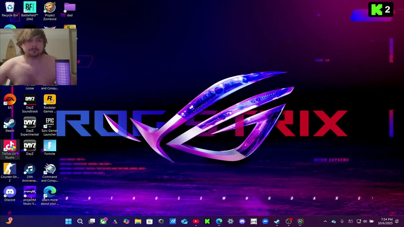Image resolution: width=404 pixels, height=227 pixels.
Task: Open the volume control in the tray
Action: [365, 221]
